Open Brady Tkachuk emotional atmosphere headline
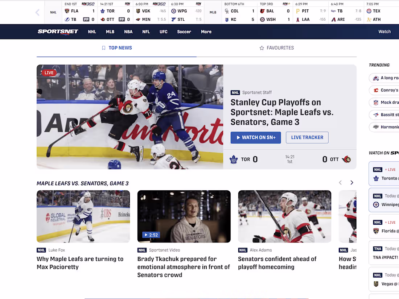The width and height of the screenshot is (399, 299). 184,267
